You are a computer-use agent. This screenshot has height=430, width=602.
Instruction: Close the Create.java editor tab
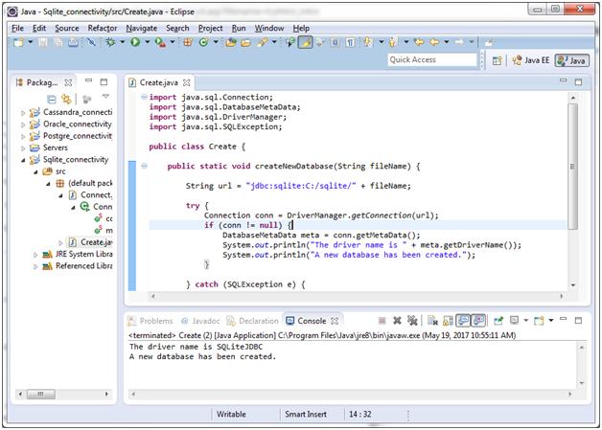point(187,82)
